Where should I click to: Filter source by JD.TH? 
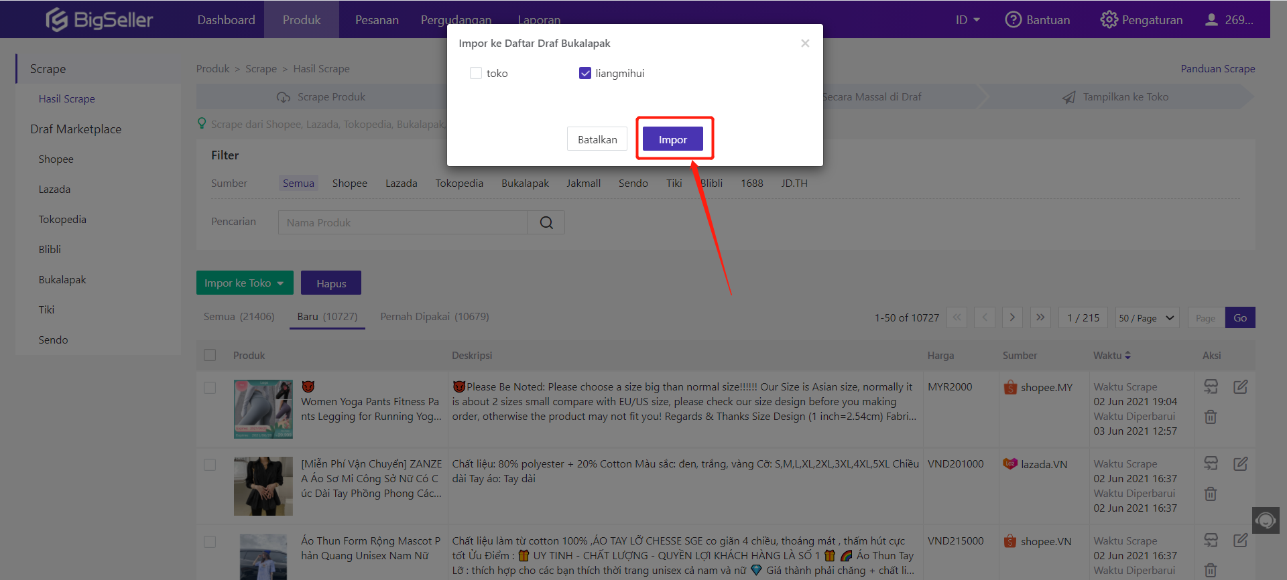pos(794,183)
